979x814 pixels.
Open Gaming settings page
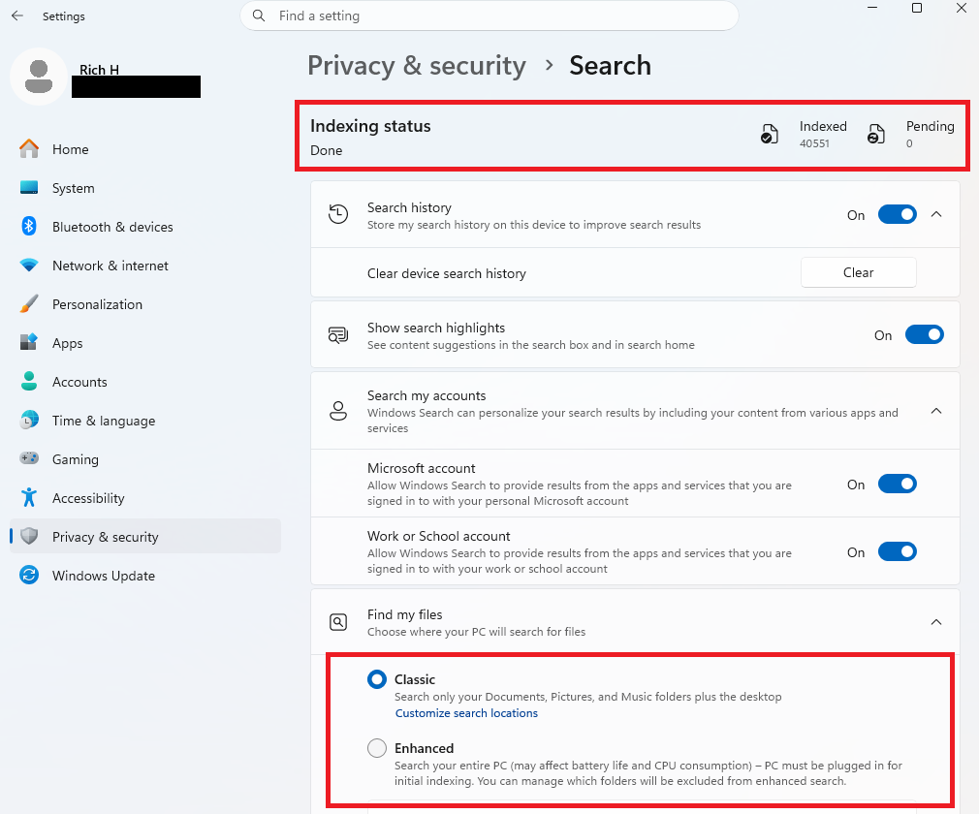pyautogui.click(x=144, y=459)
